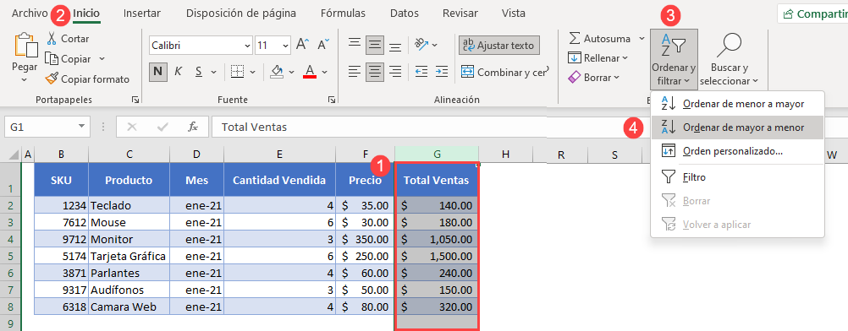Switch to Vista tab
The height and width of the screenshot is (331, 848).
[513, 14]
